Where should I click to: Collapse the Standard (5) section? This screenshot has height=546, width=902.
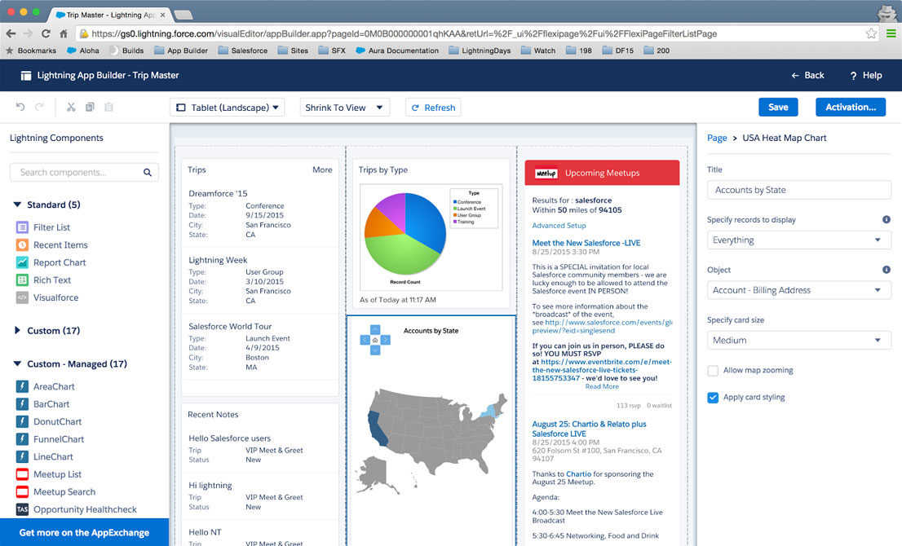pos(17,205)
